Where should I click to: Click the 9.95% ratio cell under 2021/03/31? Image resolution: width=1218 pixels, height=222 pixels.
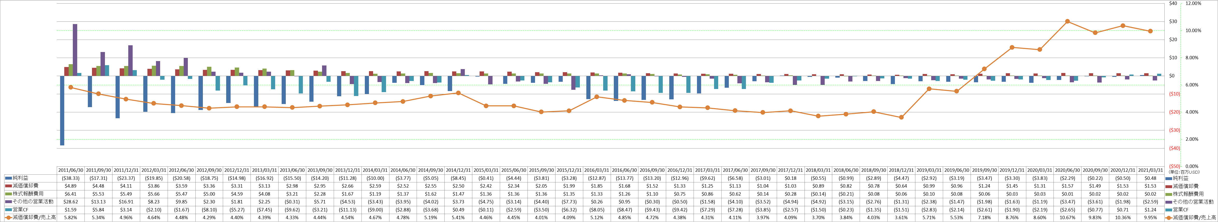tap(1150, 218)
